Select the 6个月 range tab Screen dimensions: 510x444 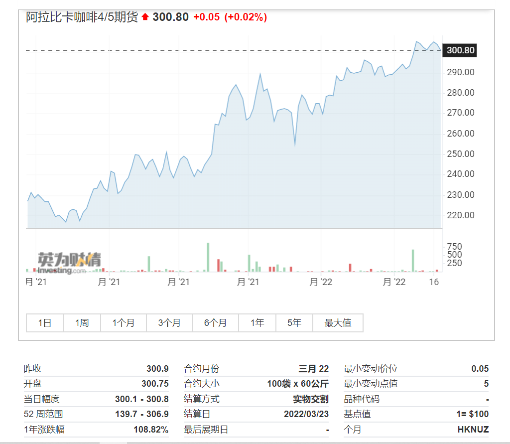[215, 322]
